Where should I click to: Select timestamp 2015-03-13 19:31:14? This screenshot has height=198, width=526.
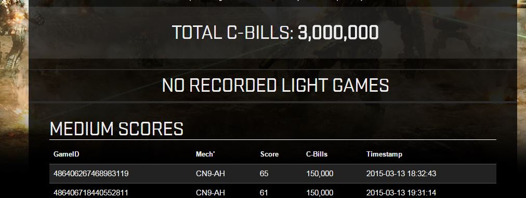coord(401,193)
